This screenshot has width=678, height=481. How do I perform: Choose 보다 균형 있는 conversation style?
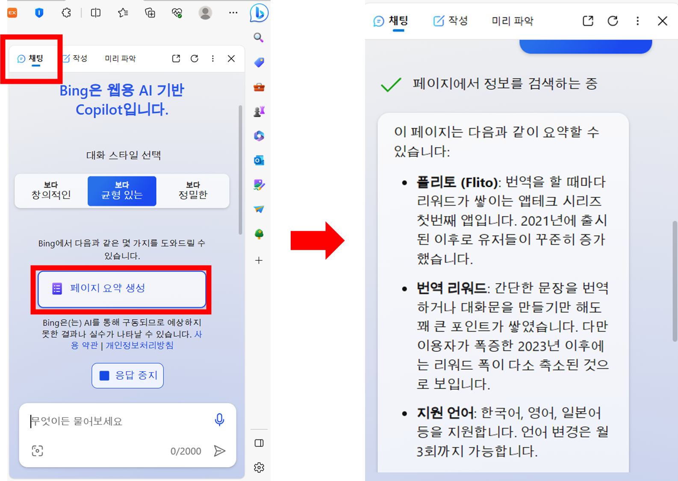(x=122, y=191)
